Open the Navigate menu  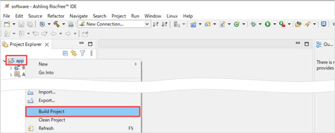[78, 16]
